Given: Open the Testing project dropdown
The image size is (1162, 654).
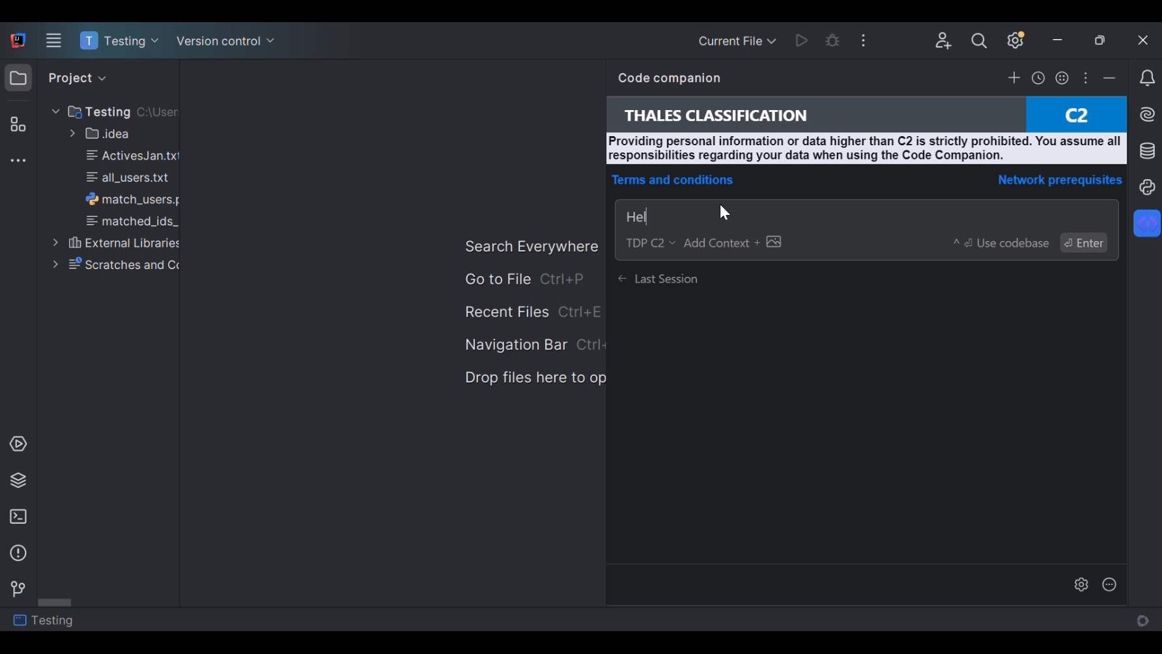Looking at the screenshot, I should pos(120,41).
